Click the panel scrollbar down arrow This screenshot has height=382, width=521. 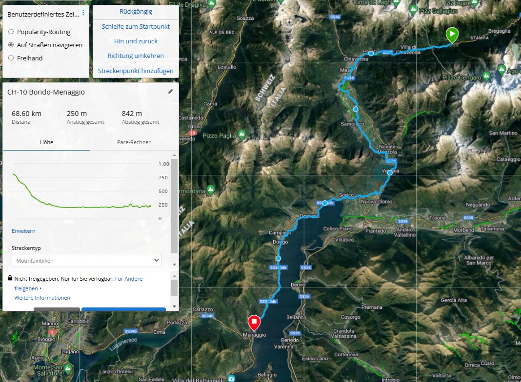pos(175,265)
